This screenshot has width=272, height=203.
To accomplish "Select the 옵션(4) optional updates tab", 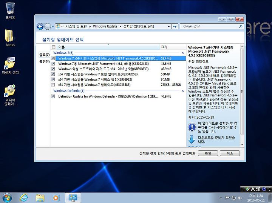I will (x=45, y=61).
